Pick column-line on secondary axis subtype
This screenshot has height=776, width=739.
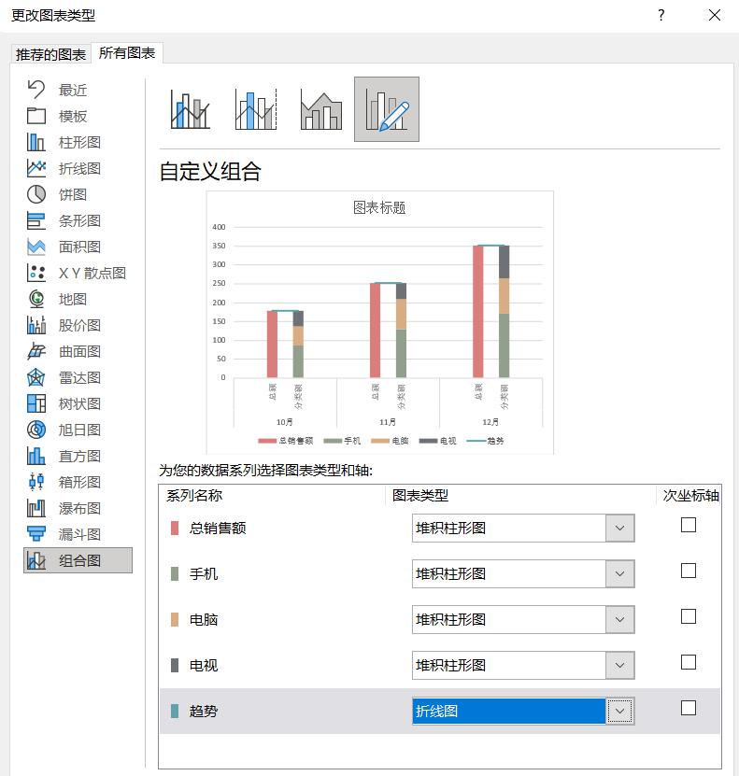click(x=256, y=109)
